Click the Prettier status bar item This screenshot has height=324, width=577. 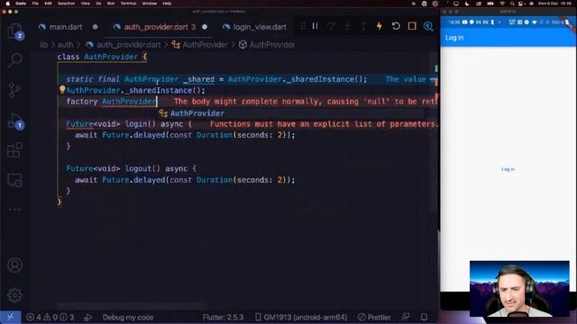(x=374, y=317)
